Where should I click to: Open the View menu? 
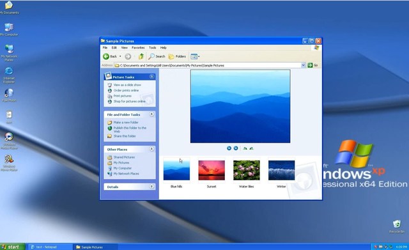click(124, 48)
